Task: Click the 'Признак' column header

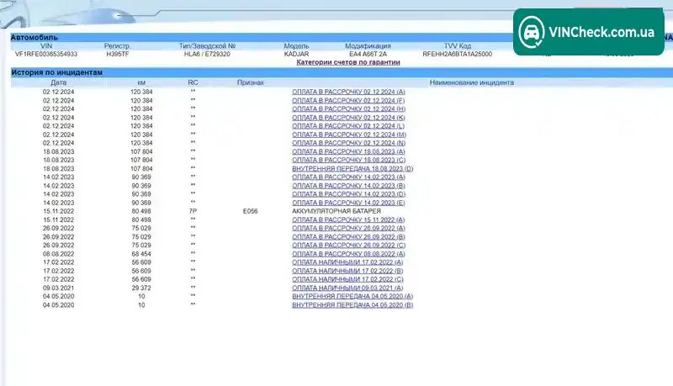Action: [x=250, y=82]
